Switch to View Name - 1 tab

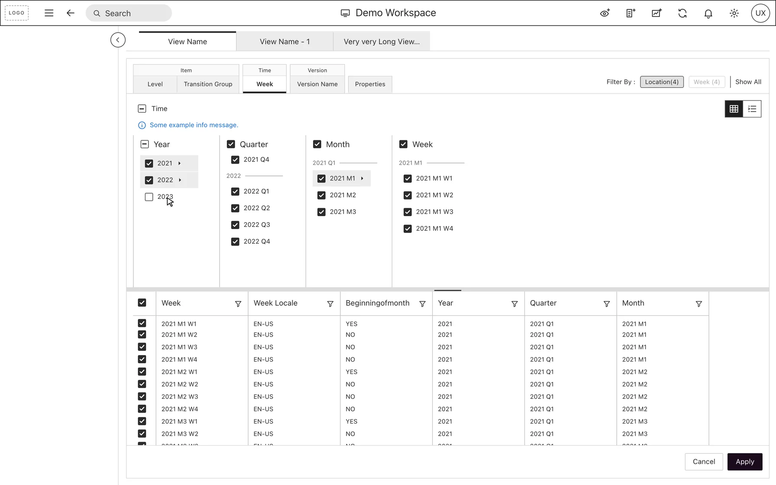pyautogui.click(x=285, y=42)
